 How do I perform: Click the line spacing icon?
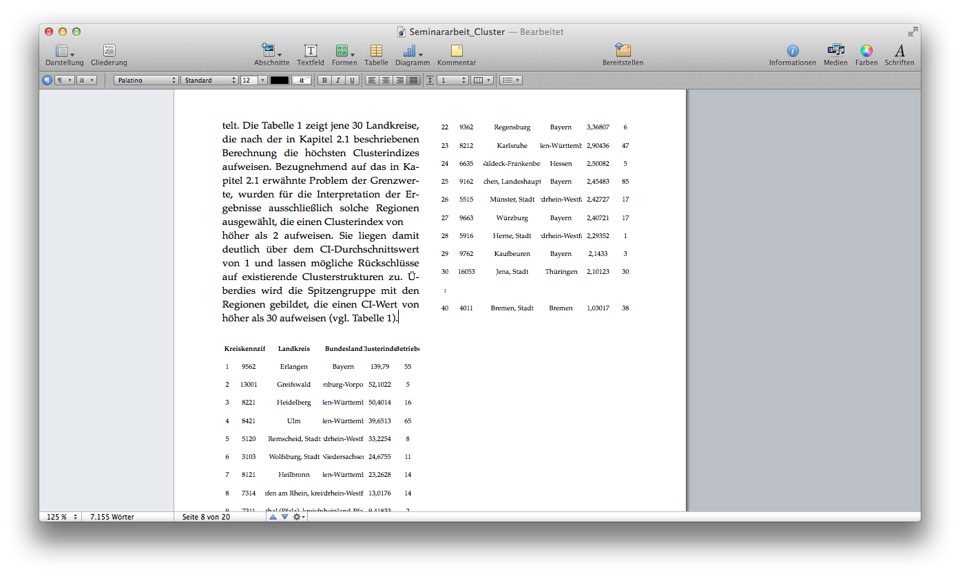click(x=430, y=80)
